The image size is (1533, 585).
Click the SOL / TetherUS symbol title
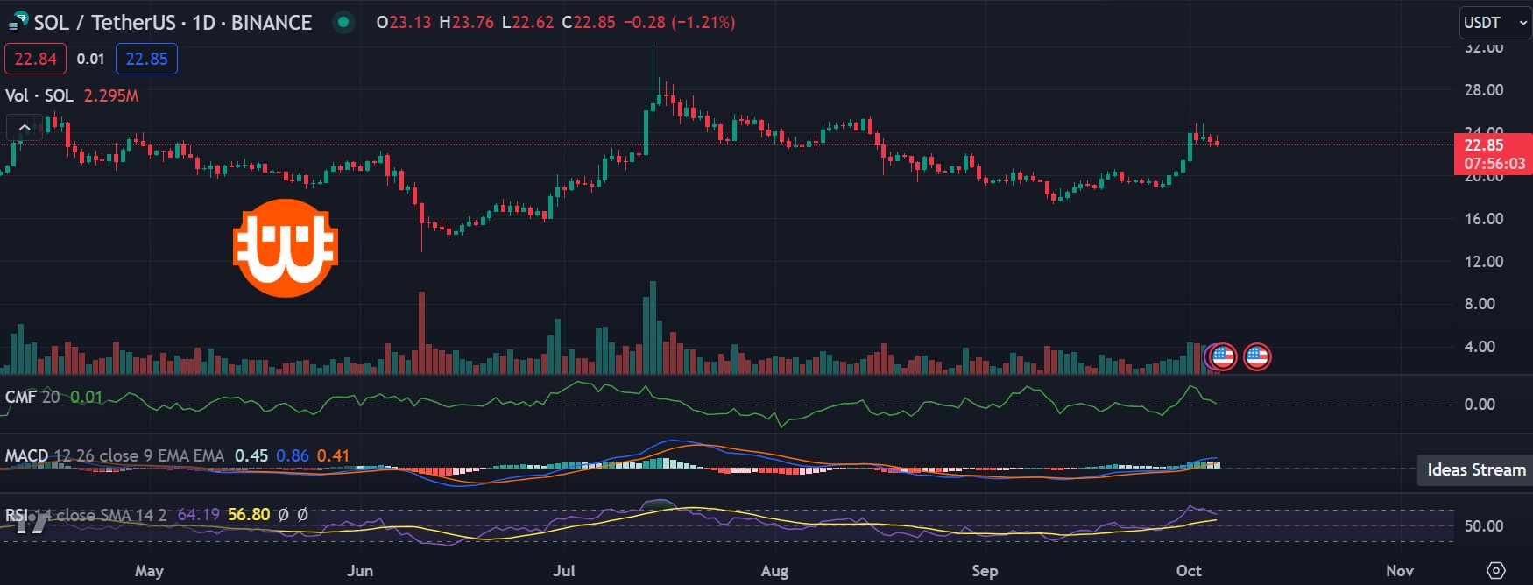(x=173, y=23)
